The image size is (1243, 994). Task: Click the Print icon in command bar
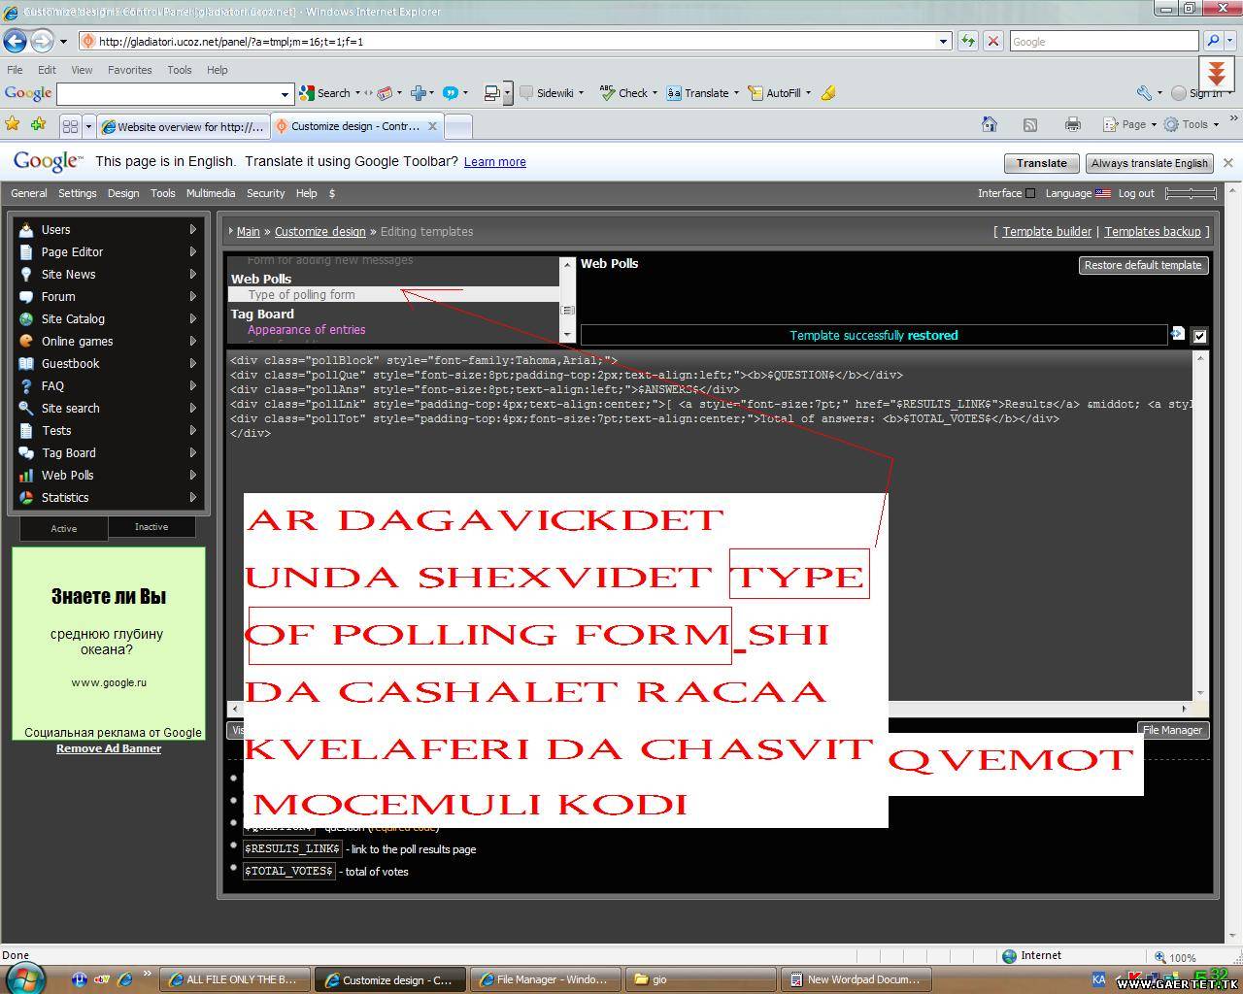[x=1072, y=124]
